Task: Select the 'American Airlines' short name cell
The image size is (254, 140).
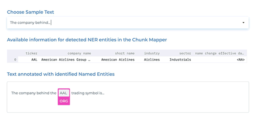Action: click(x=118, y=60)
